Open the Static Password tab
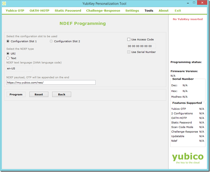This screenshot has width=210, height=172. [68, 11]
